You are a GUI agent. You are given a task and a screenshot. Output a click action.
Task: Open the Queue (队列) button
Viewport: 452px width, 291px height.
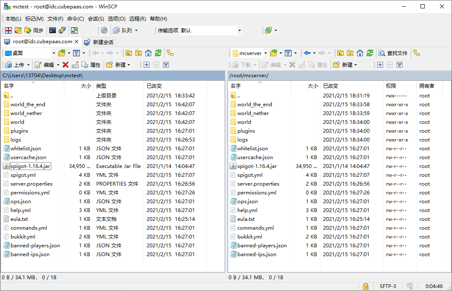point(123,30)
